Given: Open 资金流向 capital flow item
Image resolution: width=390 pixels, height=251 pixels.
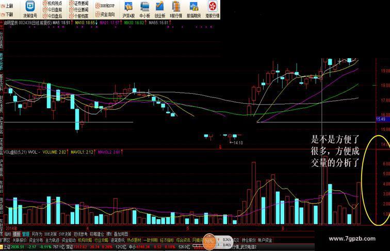Looking at the screenshot, I should click(105, 14).
